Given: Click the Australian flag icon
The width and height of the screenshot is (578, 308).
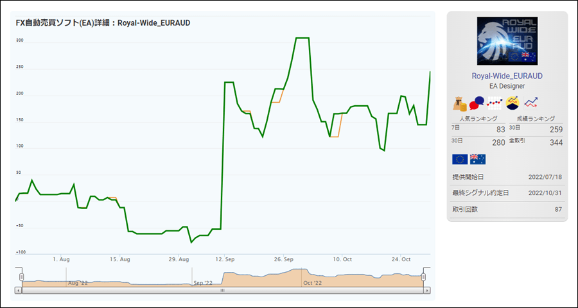Looking at the screenshot, I should pos(478,159).
